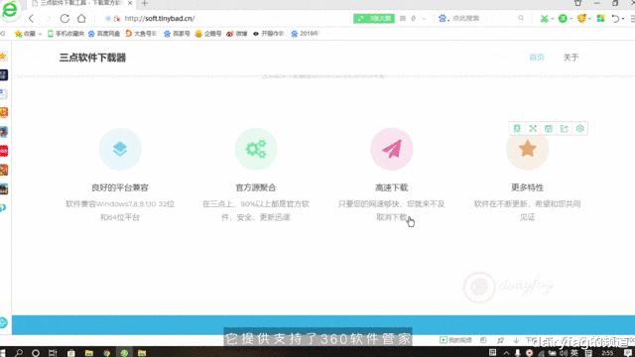Click the pink paper plane icon for 高速下载
The width and height of the screenshot is (635, 357).
coord(392,149)
